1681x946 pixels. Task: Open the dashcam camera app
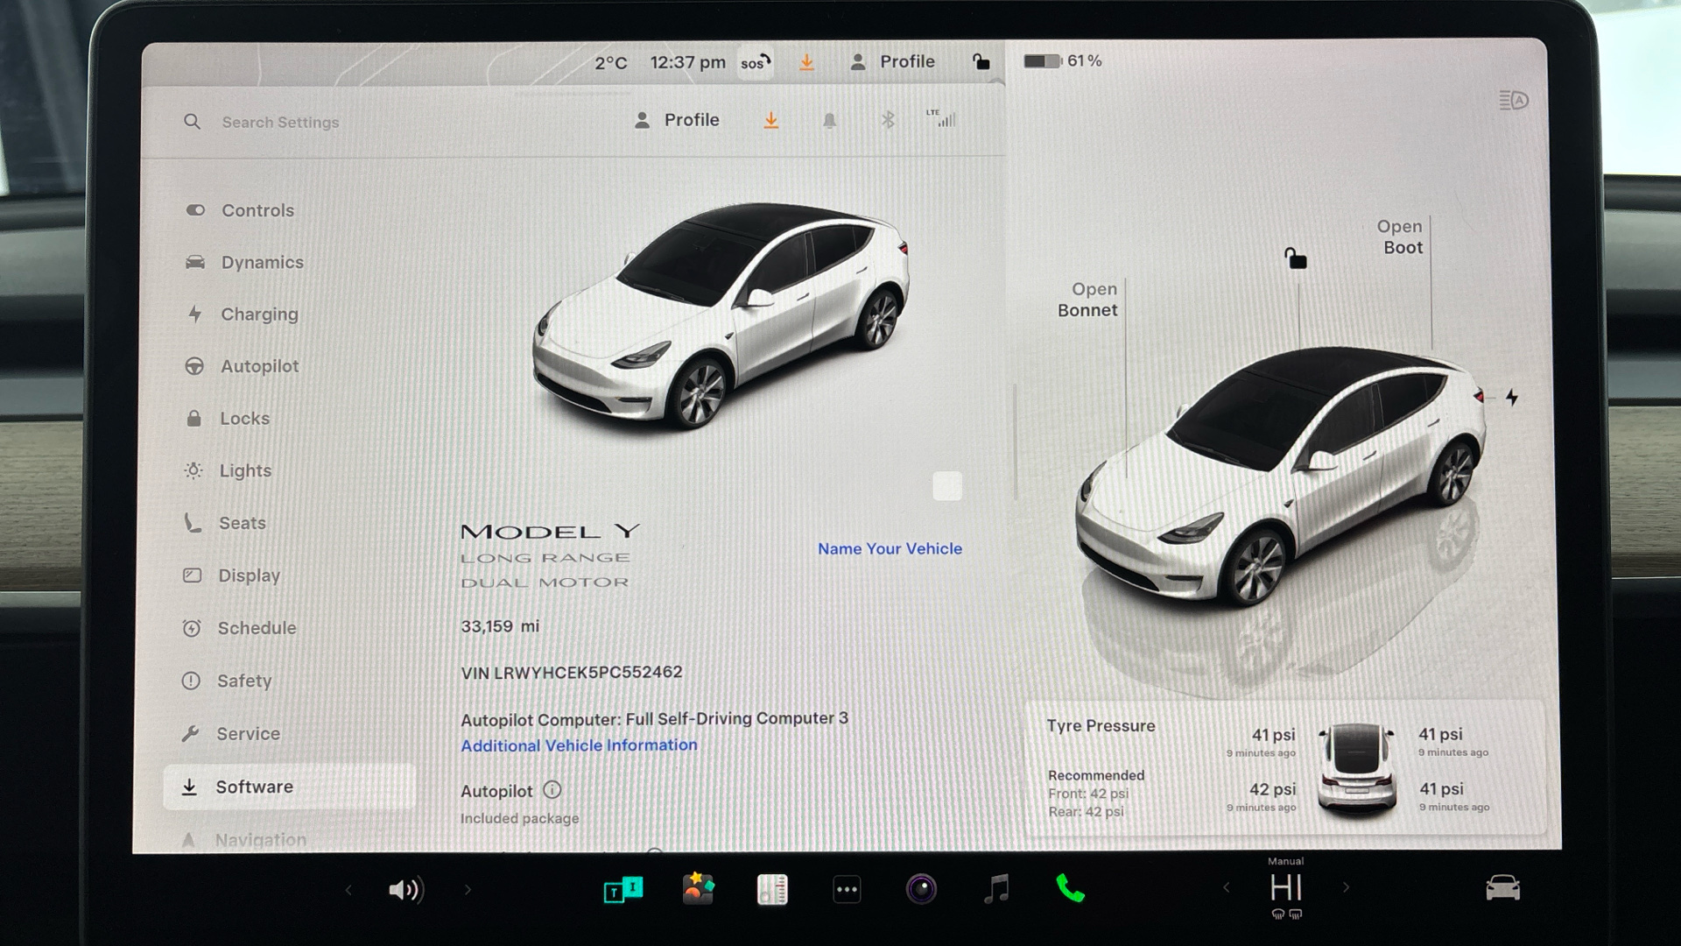[921, 889]
